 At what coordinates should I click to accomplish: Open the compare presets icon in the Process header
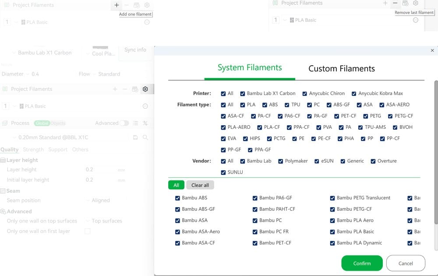pos(145,123)
